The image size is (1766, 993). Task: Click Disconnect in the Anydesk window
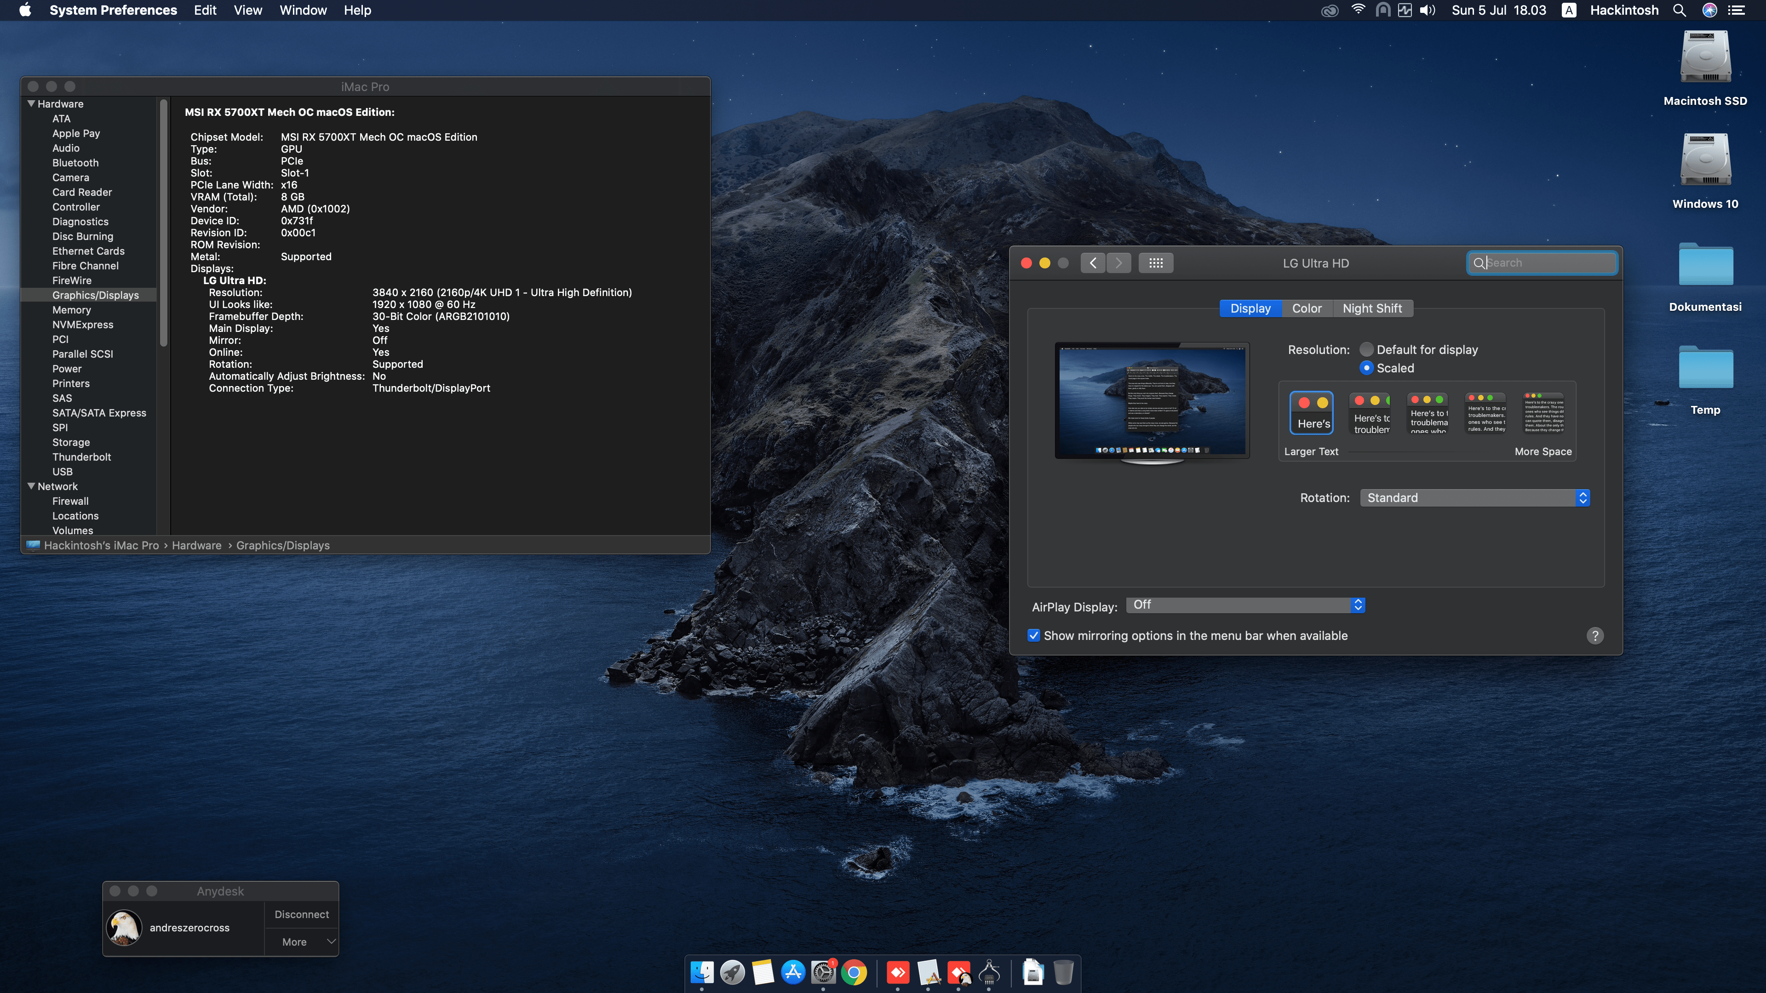(x=302, y=915)
